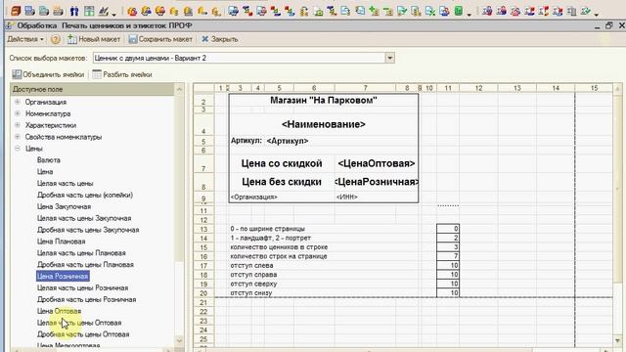Expand the Характеристики tree node
Image resolution: width=626 pixels, height=352 pixels.
click(x=18, y=125)
